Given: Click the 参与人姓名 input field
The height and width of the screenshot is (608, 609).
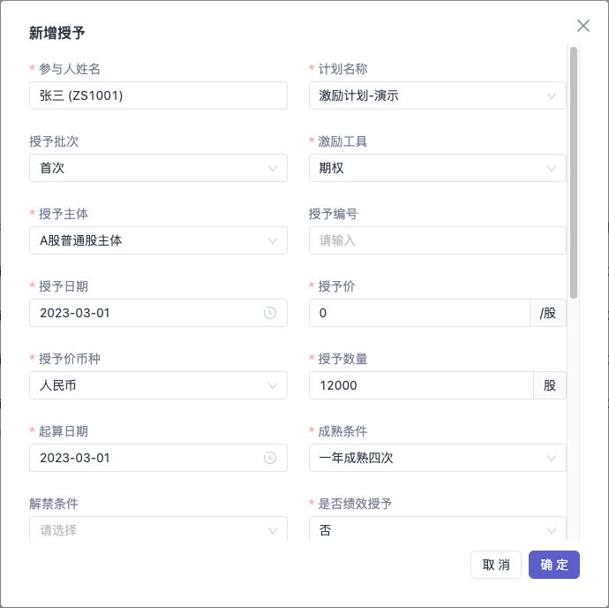Looking at the screenshot, I should point(158,95).
